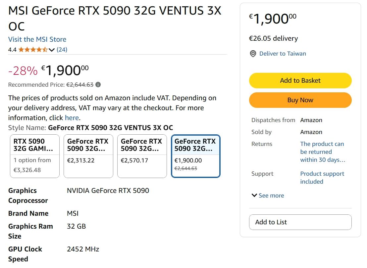Visit the MSI Store link
367x268 pixels.
point(37,39)
